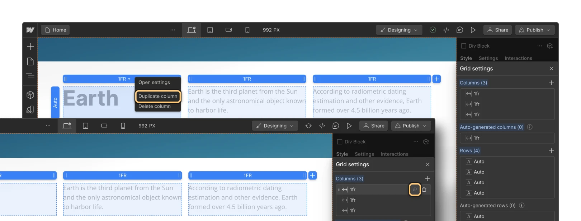Choose Delete column from context menu

point(155,106)
